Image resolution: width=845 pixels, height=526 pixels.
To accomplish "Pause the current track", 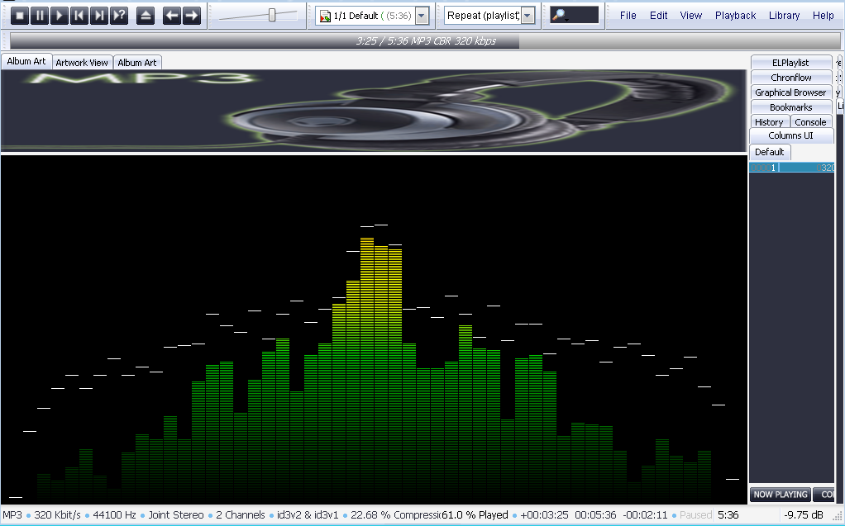I will (40, 16).
